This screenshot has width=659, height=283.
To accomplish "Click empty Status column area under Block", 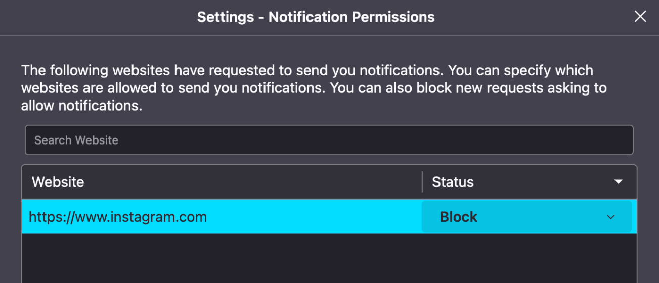I will point(526,260).
